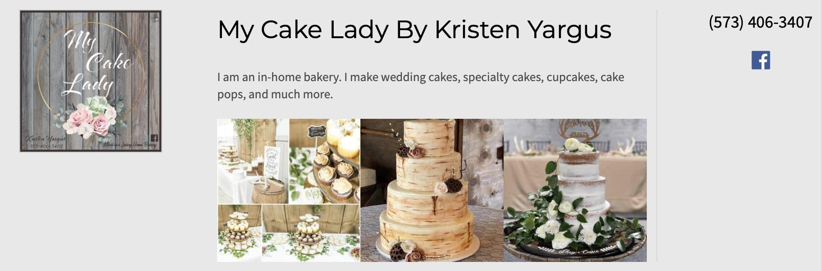This screenshot has width=822, height=271.
Task: Click the Loving Home Bakery tagline in the logo
Action: pos(129,145)
